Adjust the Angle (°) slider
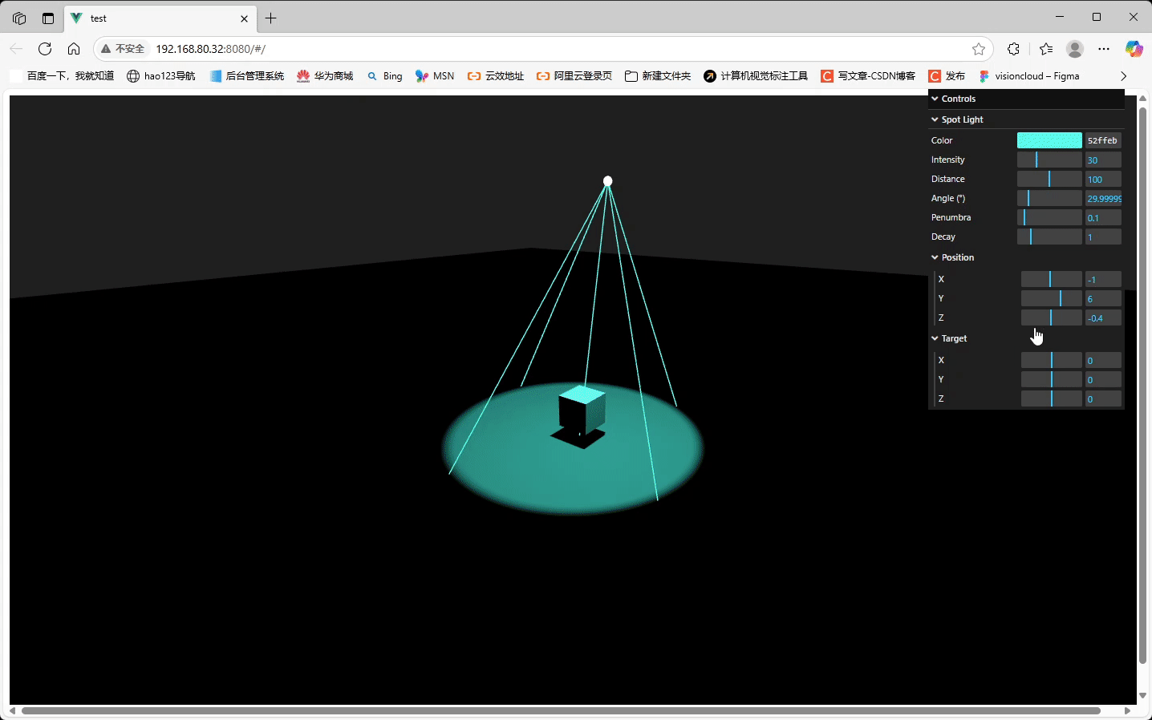Image resolution: width=1152 pixels, height=720 pixels. click(x=1049, y=198)
